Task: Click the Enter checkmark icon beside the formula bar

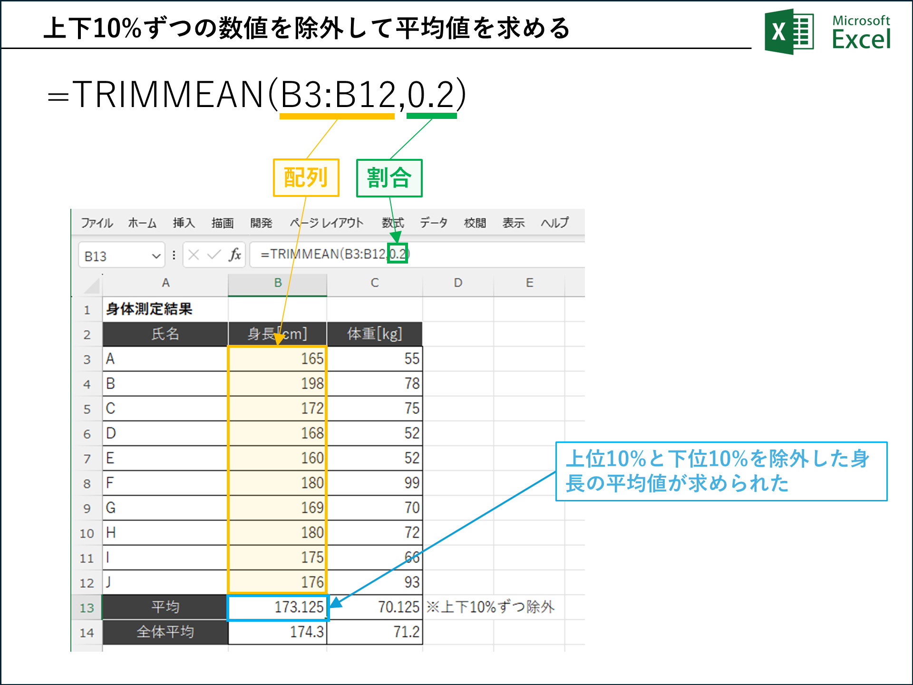Action: click(213, 255)
